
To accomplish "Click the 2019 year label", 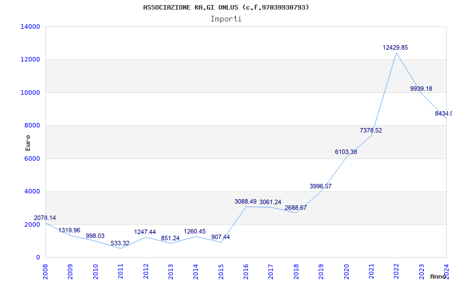I will pos(321,271).
